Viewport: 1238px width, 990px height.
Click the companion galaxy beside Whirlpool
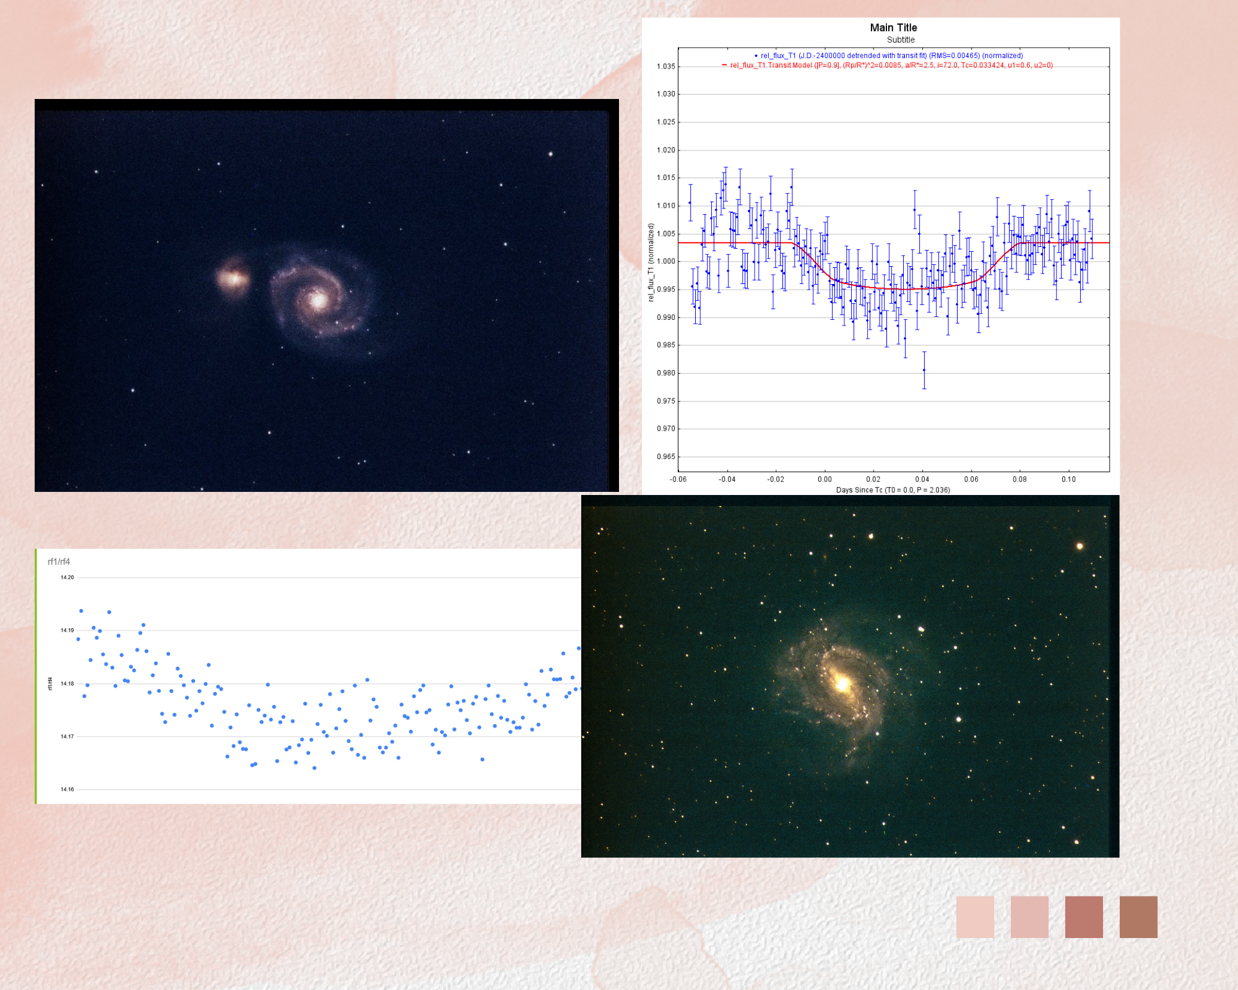[234, 278]
